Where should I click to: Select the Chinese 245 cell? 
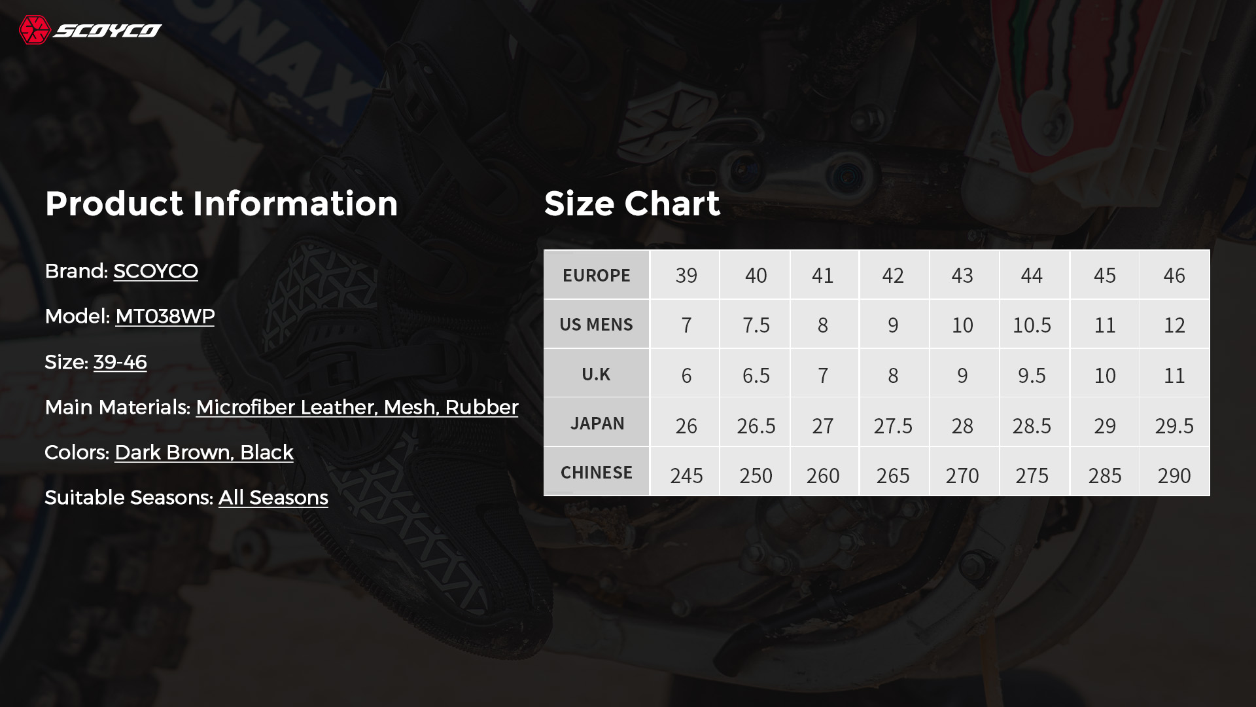686,472
